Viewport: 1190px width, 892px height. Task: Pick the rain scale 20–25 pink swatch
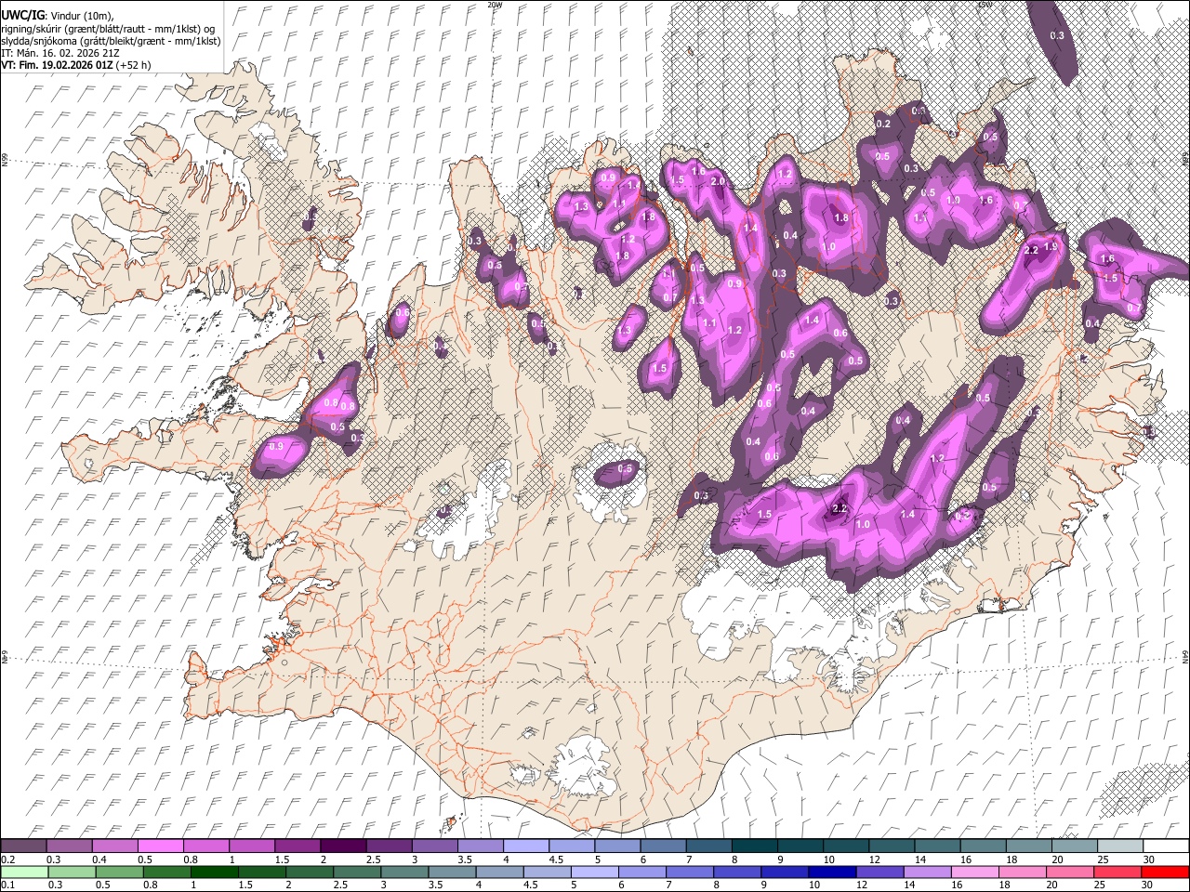pos(1070,872)
